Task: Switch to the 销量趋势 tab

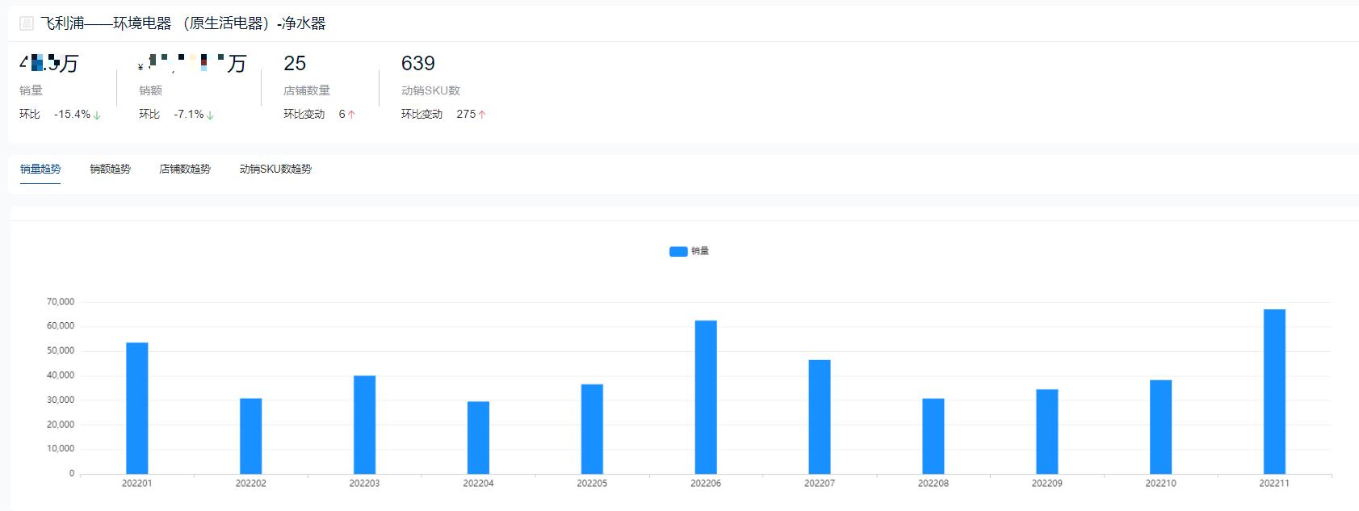Action: pyautogui.click(x=40, y=169)
